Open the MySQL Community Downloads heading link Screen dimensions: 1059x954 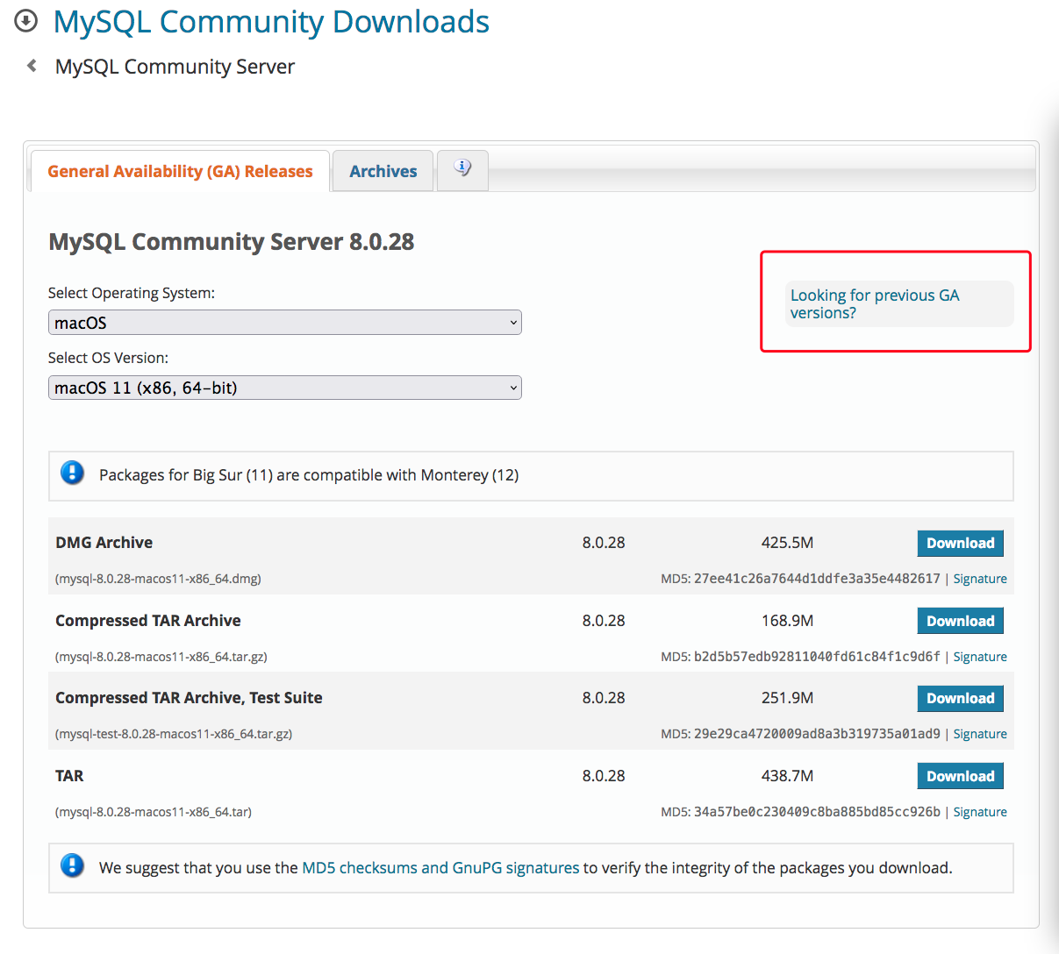click(x=271, y=21)
